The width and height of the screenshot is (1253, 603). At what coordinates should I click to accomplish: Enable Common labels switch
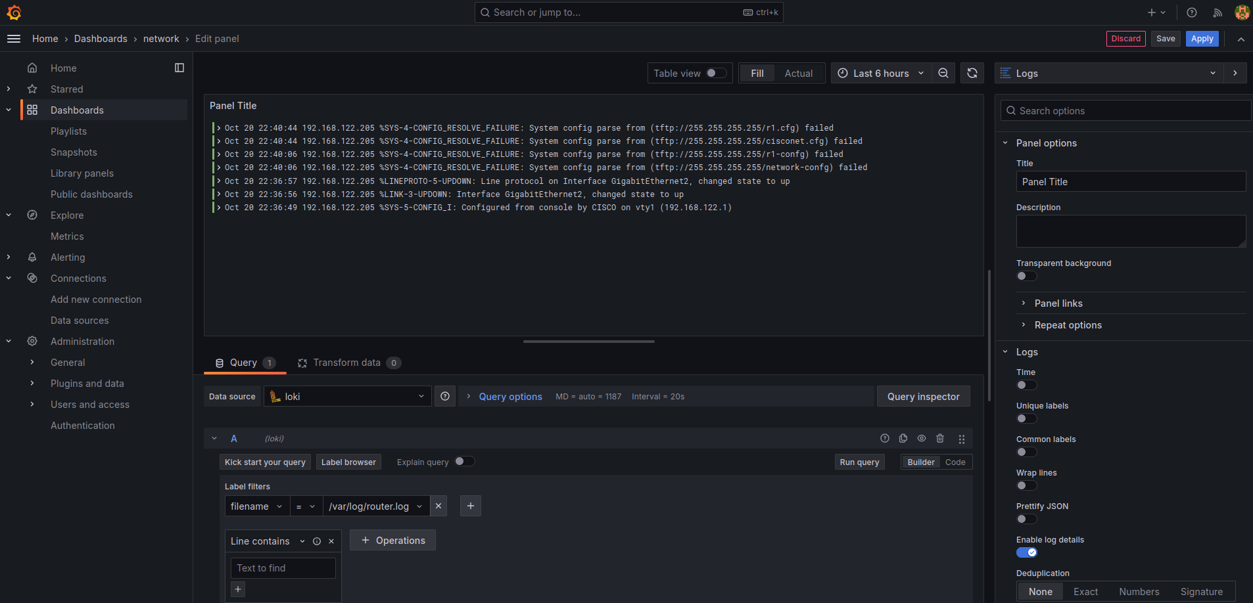(1026, 452)
